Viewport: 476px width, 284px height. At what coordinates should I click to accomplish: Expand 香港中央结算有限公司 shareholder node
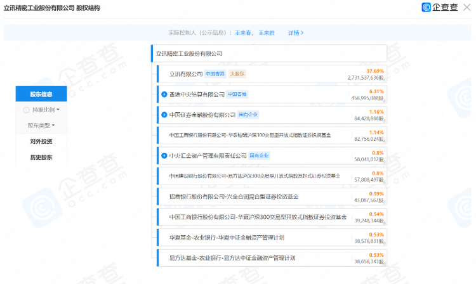[x=164, y=94]
